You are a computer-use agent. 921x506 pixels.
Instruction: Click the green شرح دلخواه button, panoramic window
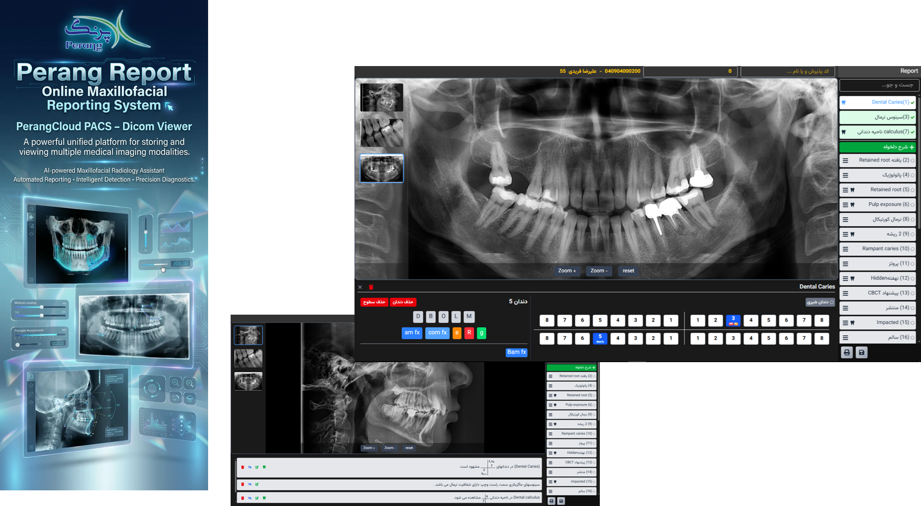[x=877, y=147]
